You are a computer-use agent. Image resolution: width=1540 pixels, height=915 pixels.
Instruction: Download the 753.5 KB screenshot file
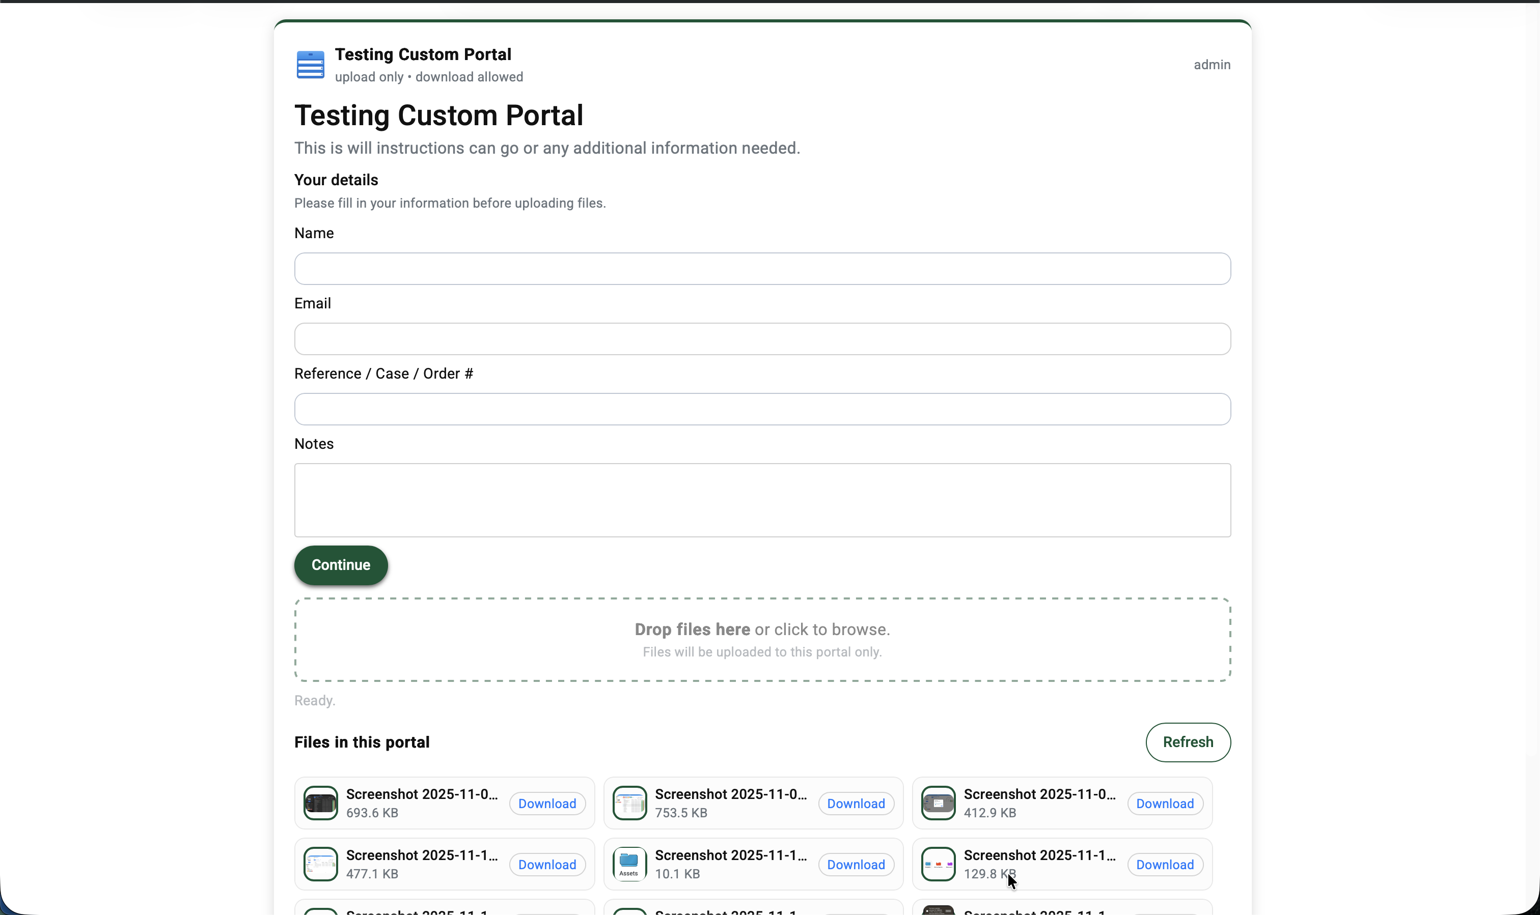point(857,803)
